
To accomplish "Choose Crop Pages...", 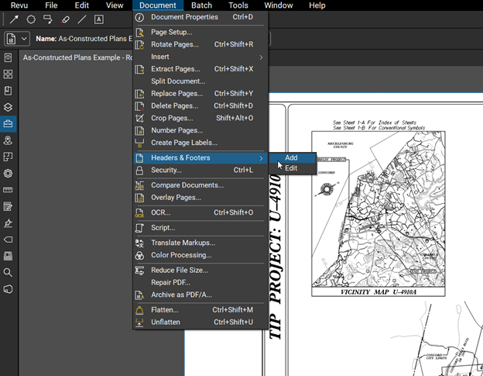I will coord(200,118).
